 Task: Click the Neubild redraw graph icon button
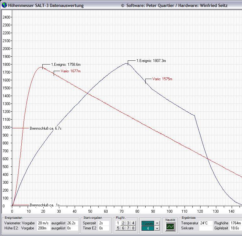[x=170, y=227]
